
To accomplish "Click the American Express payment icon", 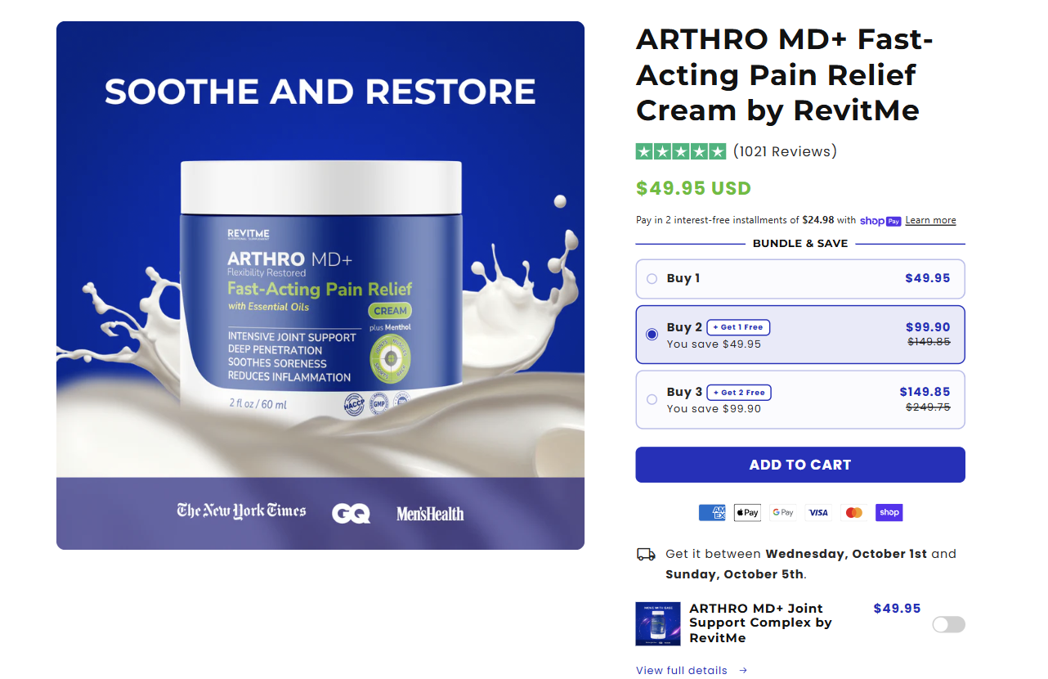I will [x=712, y=513].
